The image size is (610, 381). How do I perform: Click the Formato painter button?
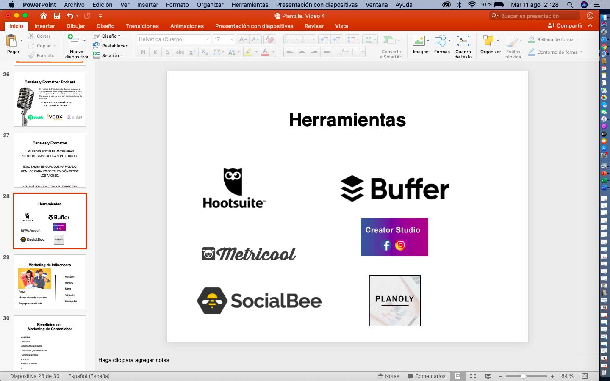pyautogui.click(x=42, y=55)
